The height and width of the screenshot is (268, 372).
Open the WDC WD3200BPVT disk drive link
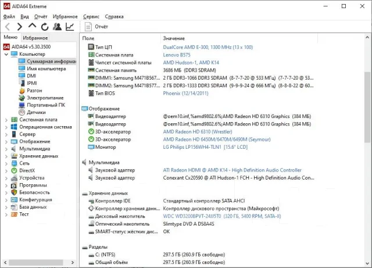click(x=222, y=216)
